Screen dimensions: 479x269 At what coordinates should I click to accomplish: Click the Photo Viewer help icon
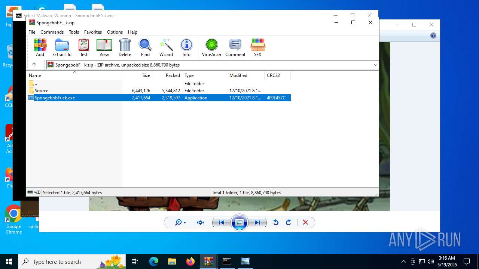tap(433, 35)
